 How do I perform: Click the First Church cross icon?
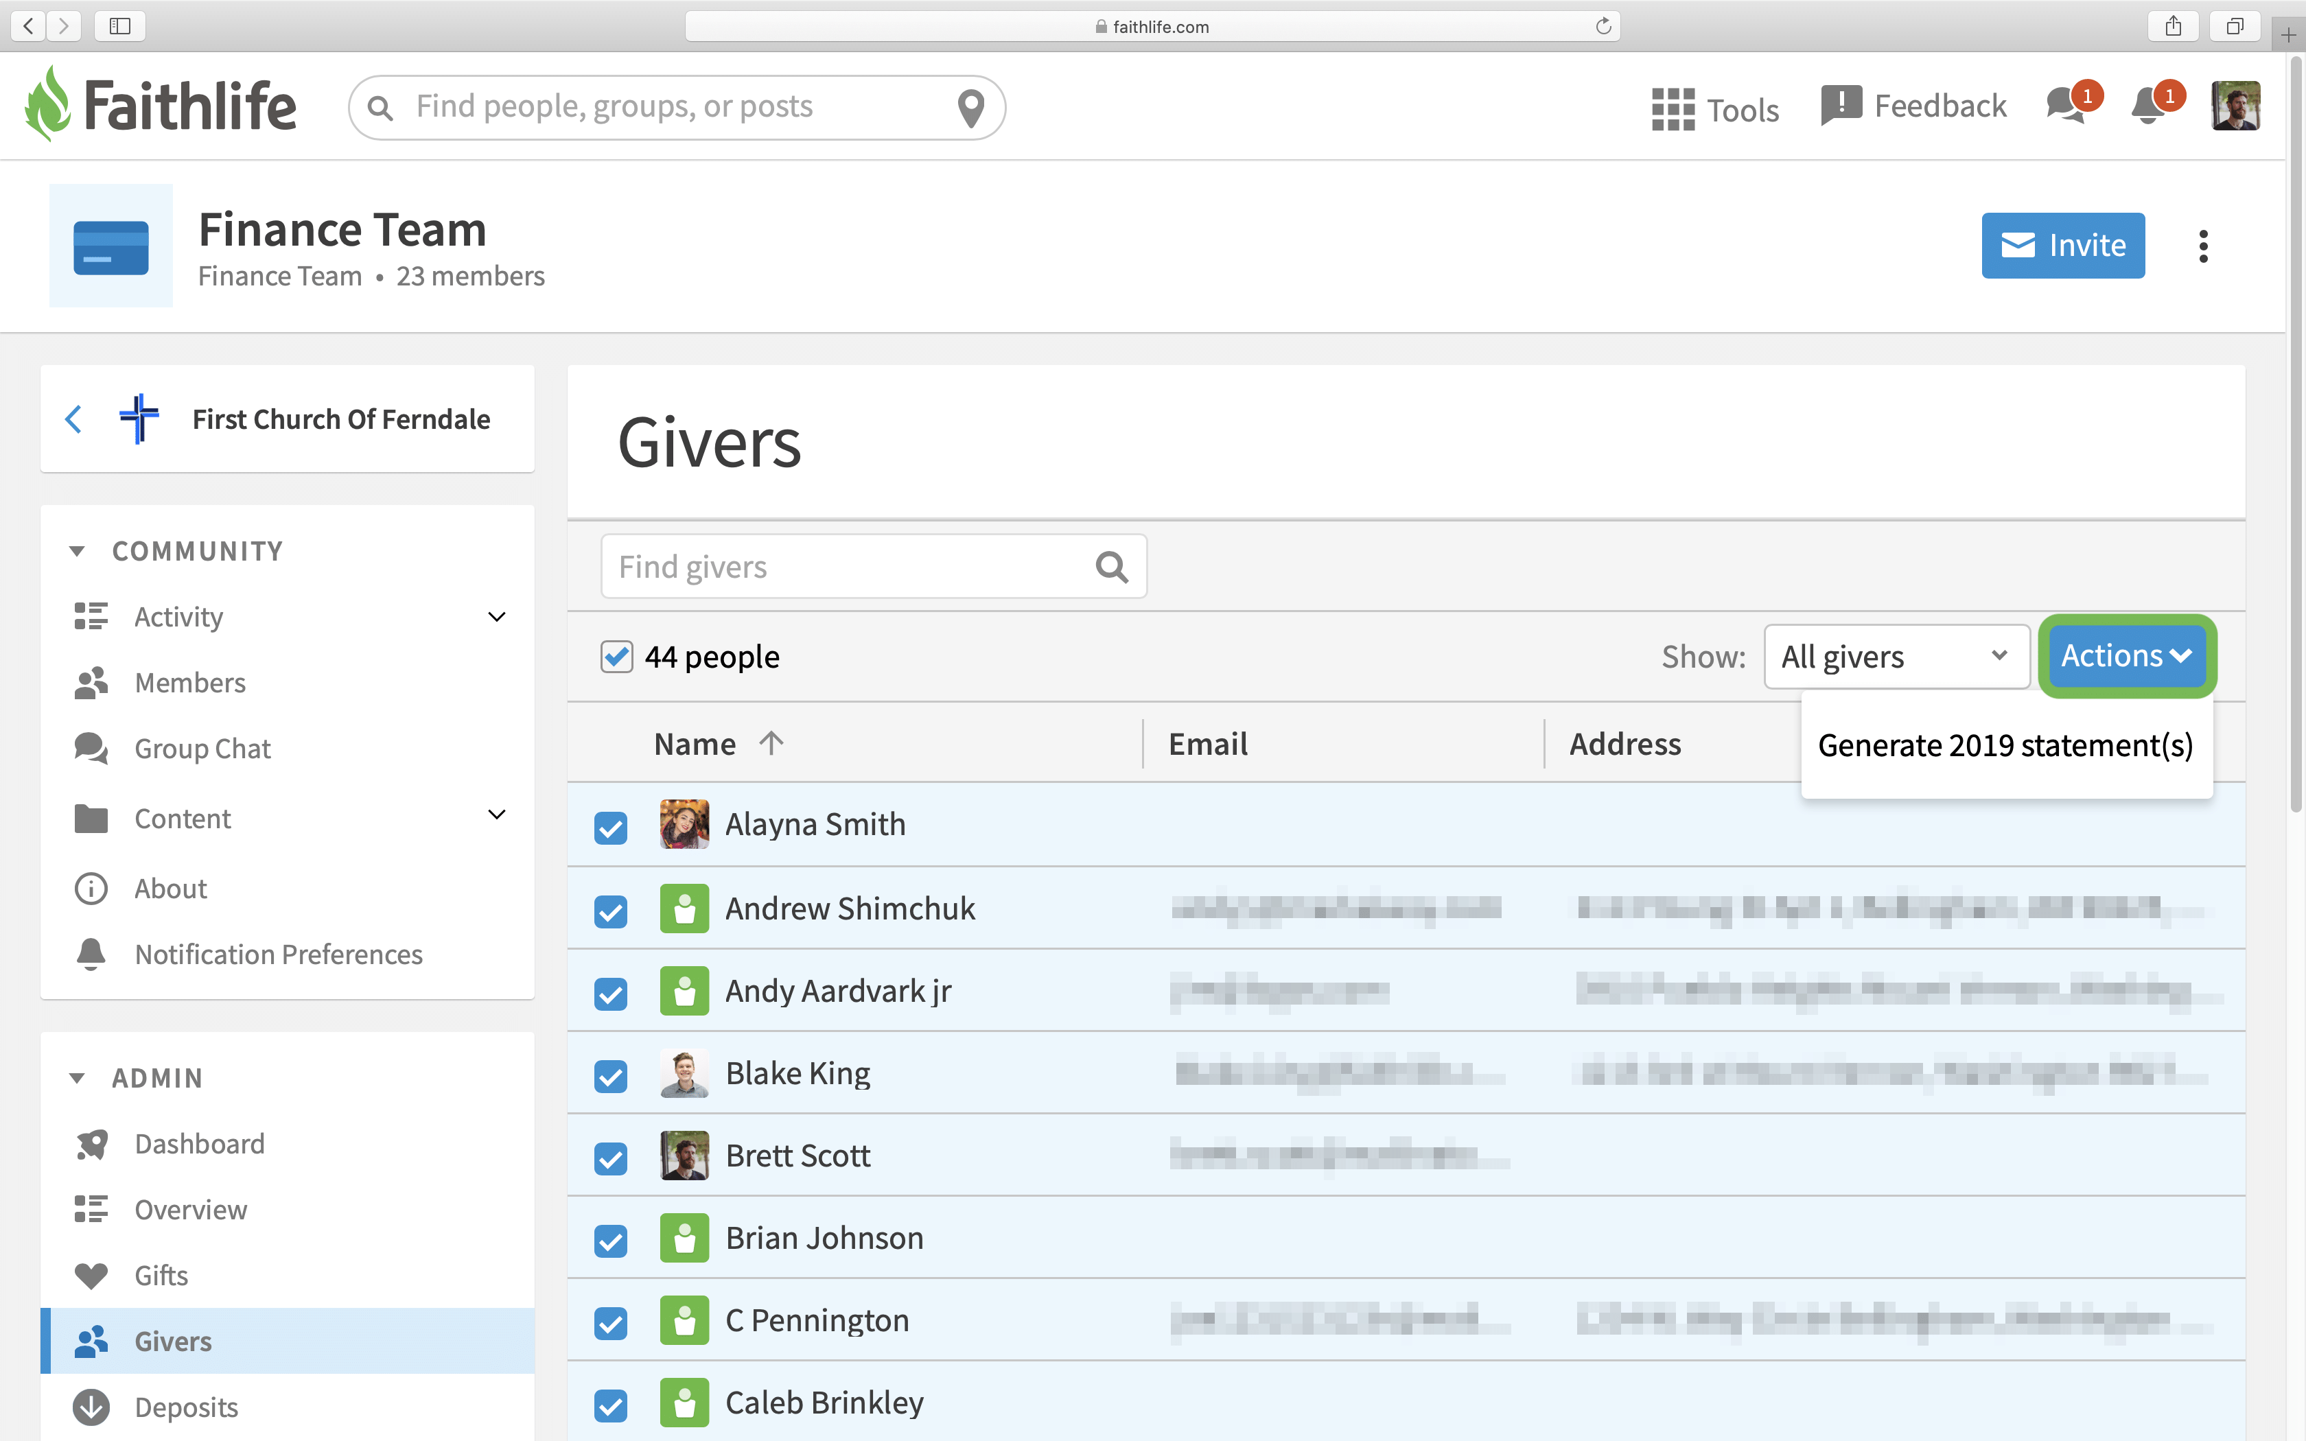click(139, 419)
